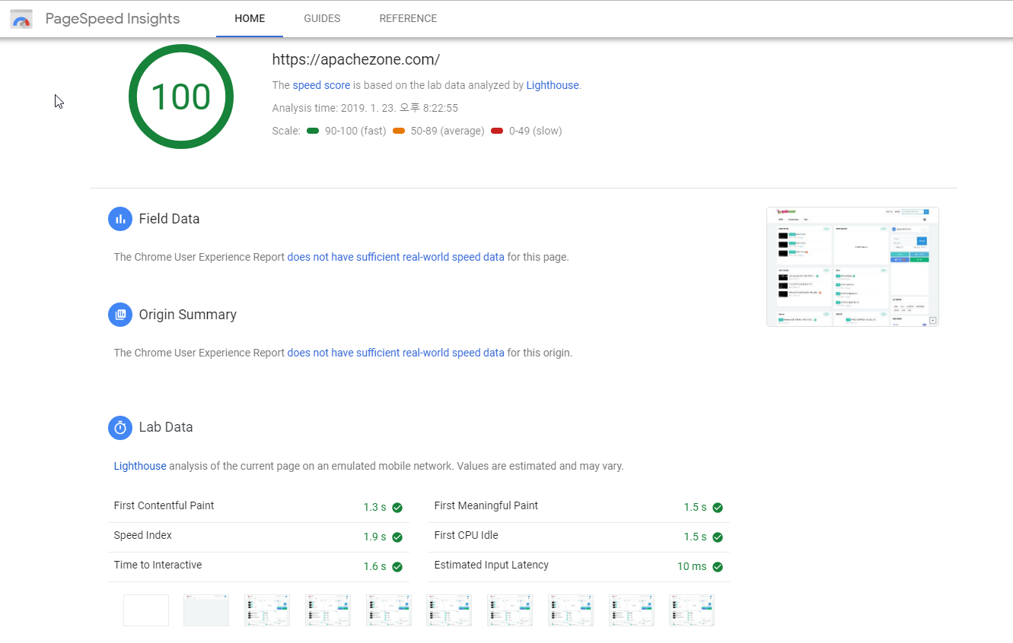Click the PageSpeed Insights logo icon
The width and height of the screenshot is (1013, 643).
pyautogui.click(x=21, y=19)
